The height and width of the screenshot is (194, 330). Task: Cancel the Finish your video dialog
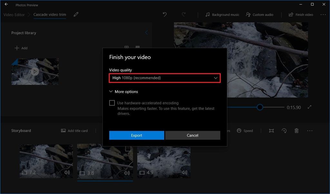(192, 135)
